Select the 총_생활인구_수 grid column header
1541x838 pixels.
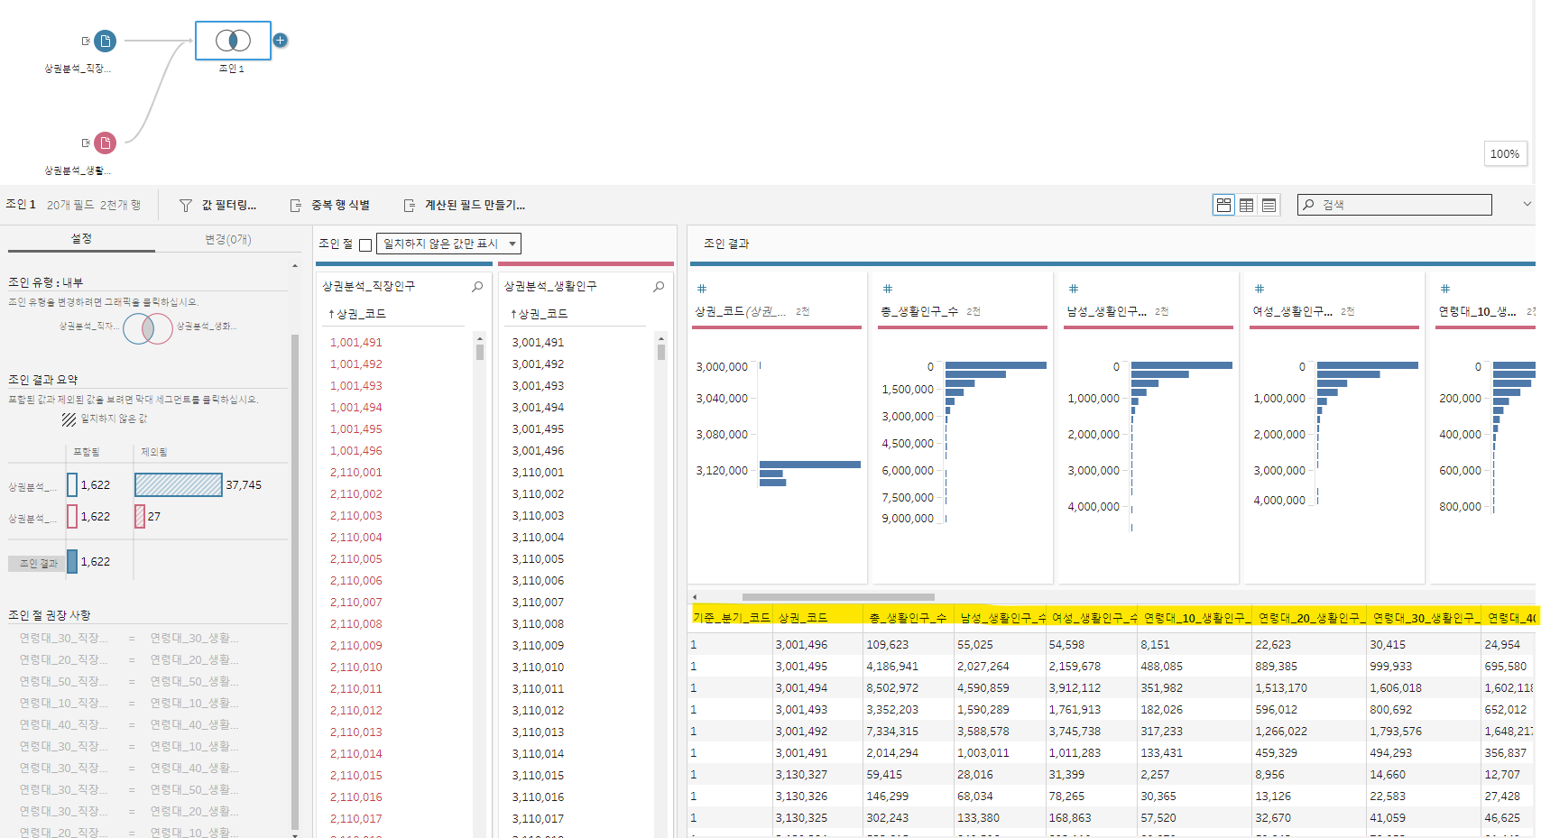(909, 617)
